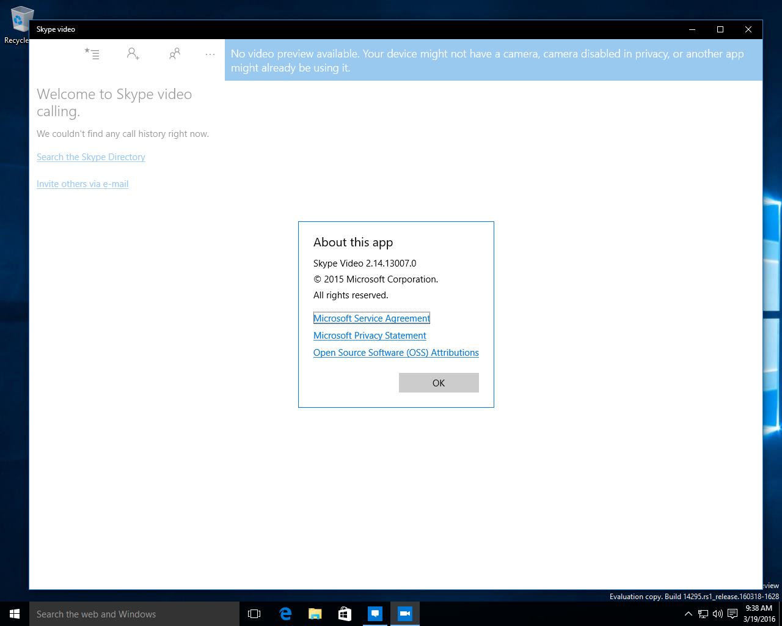The height and width of the screenshot is (626, 782).
Task: Open the phonebook people icon
Action: [174, 54]
